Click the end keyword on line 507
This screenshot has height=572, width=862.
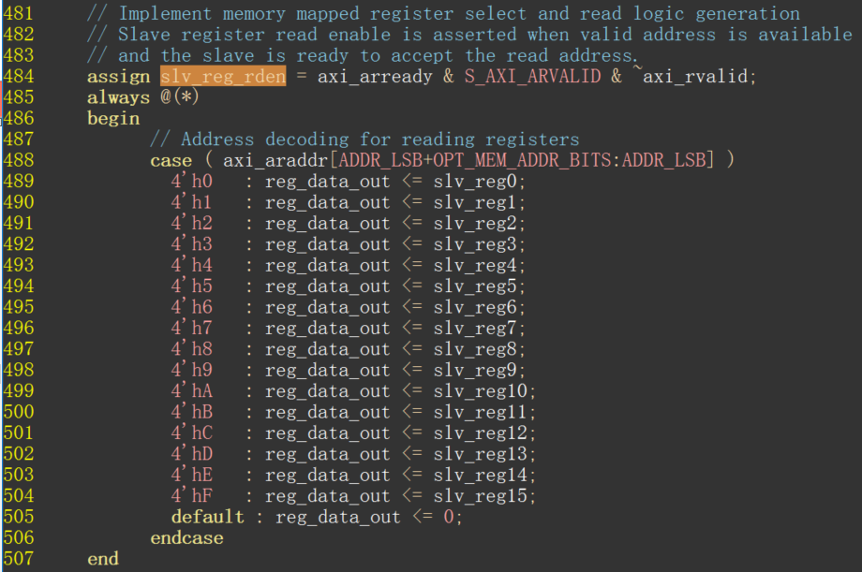coord(103,559)
